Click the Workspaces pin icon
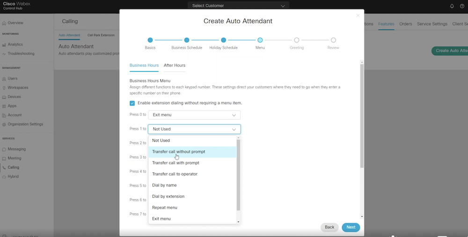This screenshot has width=468, height=237. 4,88
